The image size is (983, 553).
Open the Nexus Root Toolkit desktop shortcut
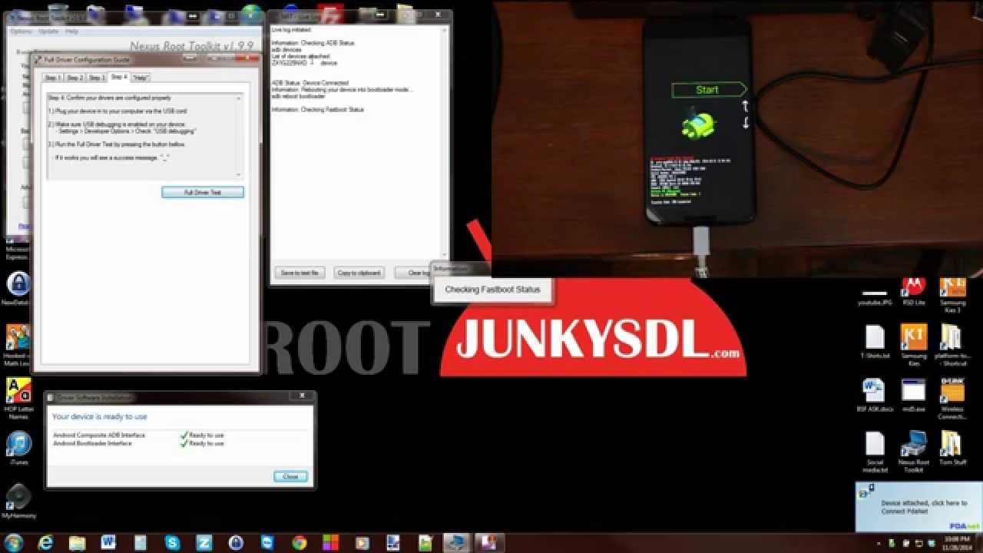coord(913,452)
